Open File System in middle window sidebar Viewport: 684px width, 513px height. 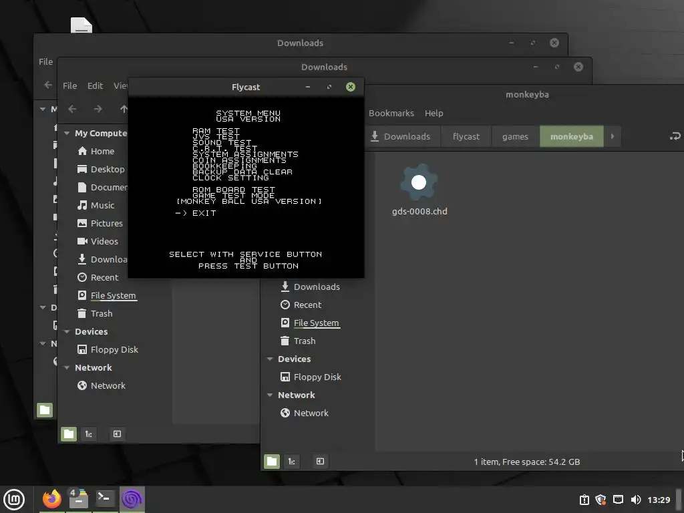pyautogui.click(x=107, y=296)
